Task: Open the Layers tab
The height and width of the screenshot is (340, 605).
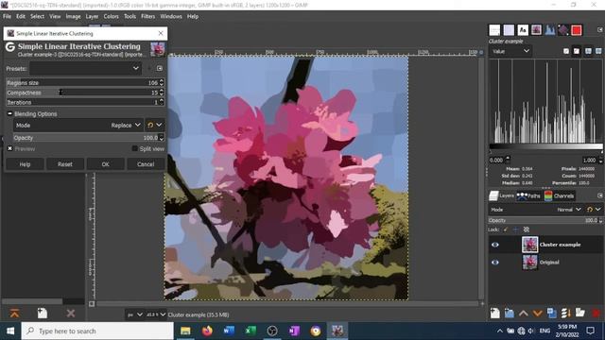Action: (x=502, y=195)
